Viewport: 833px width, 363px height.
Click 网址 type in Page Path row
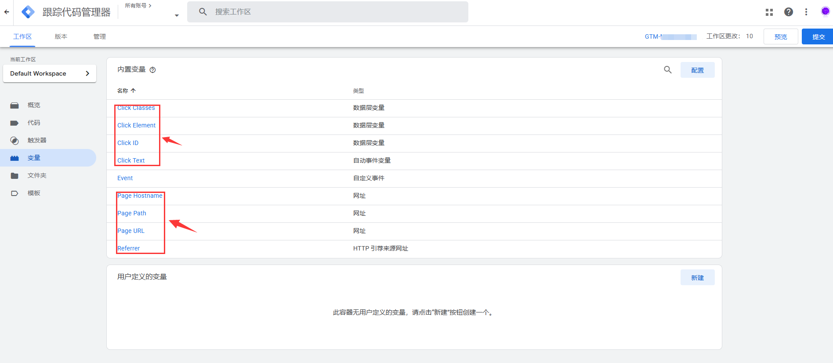tap(359, 213)
